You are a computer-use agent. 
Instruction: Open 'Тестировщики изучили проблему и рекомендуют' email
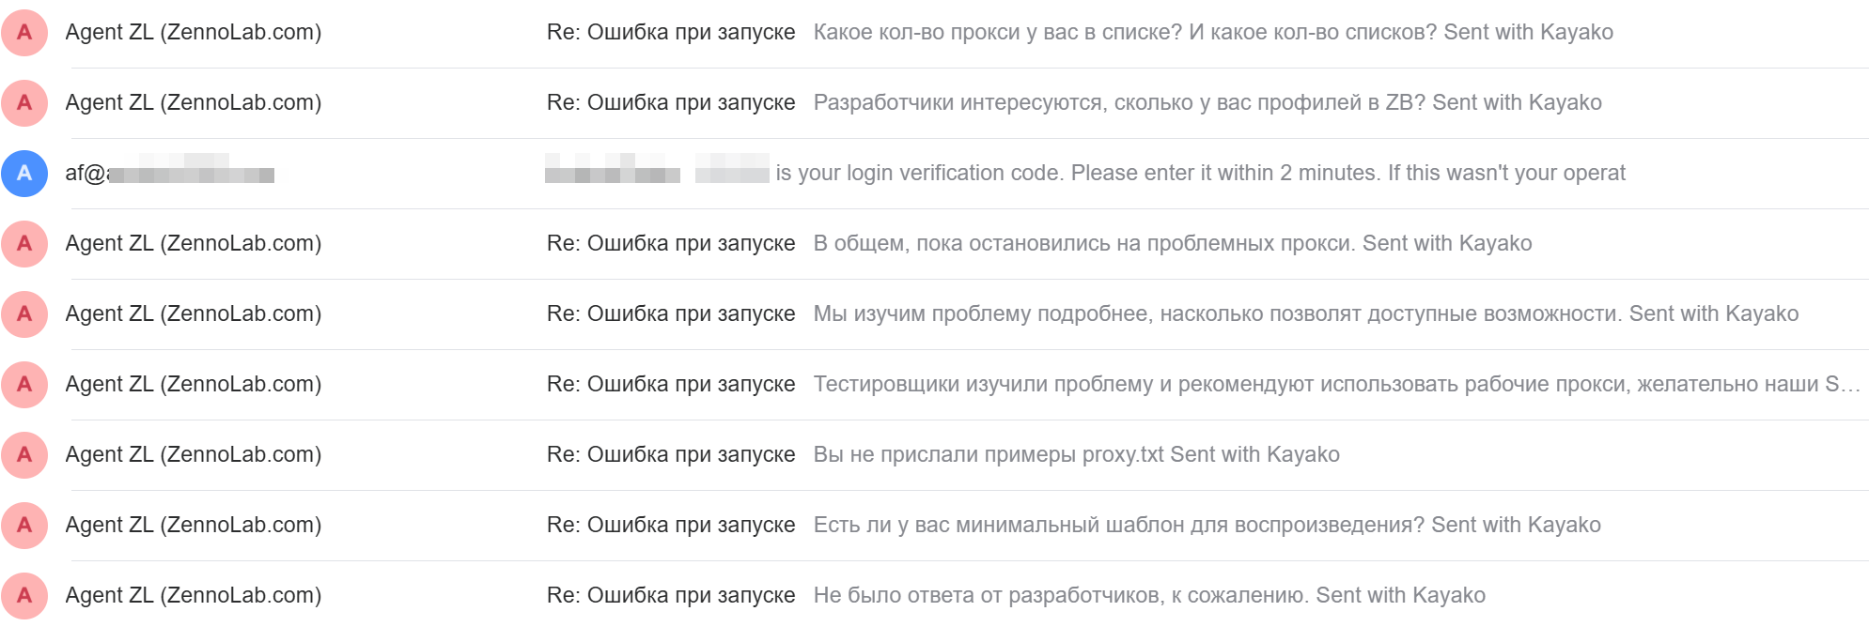[x=1335, y=385]
